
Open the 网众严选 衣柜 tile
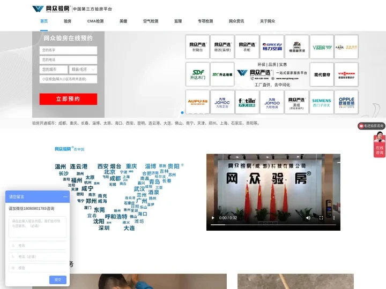[x=247, y=47]
